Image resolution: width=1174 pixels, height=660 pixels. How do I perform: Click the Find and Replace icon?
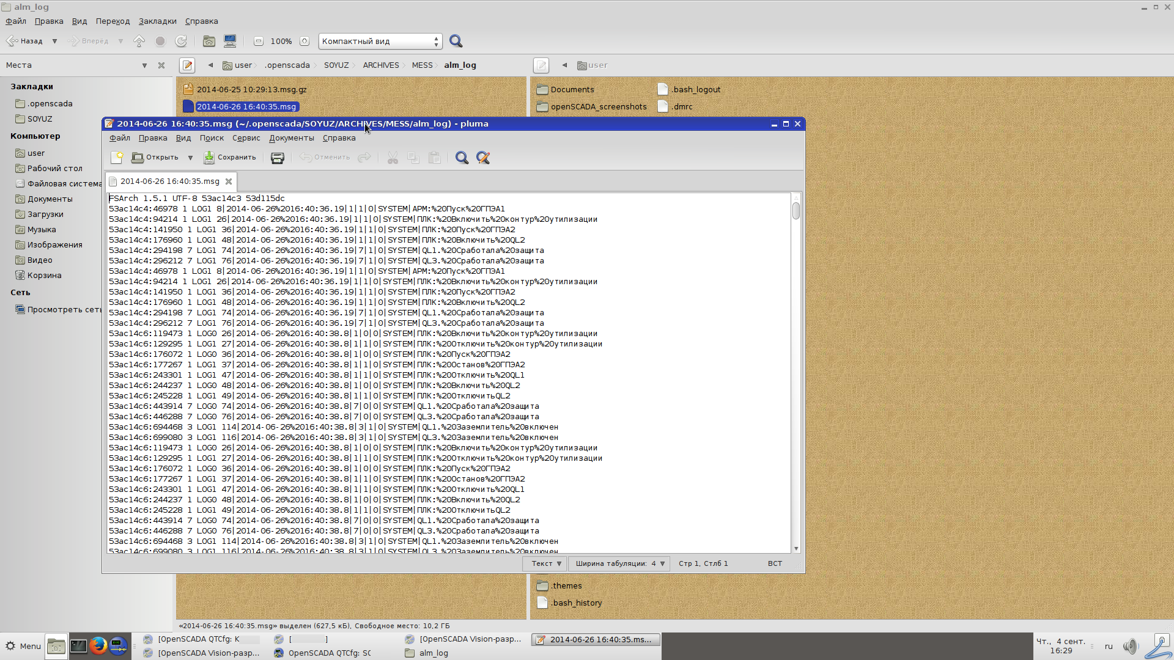click(483, 158)
